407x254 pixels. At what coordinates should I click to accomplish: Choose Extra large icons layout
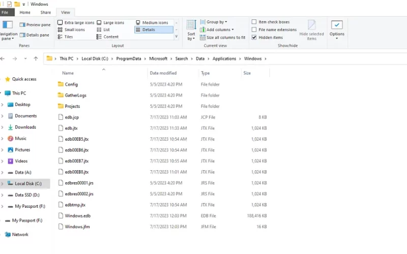coord(76,22)
